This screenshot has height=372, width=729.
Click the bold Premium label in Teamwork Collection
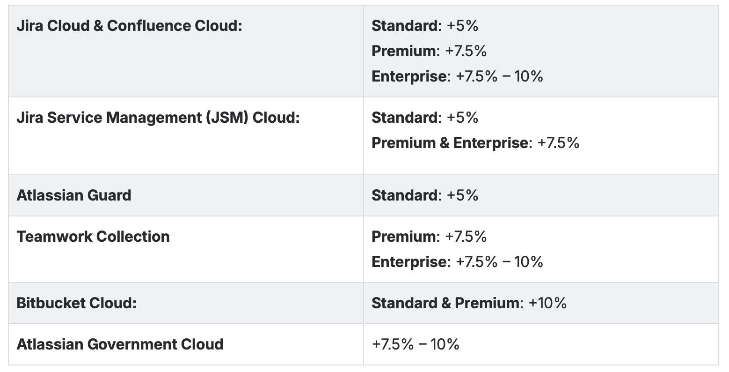coord(404,237)
